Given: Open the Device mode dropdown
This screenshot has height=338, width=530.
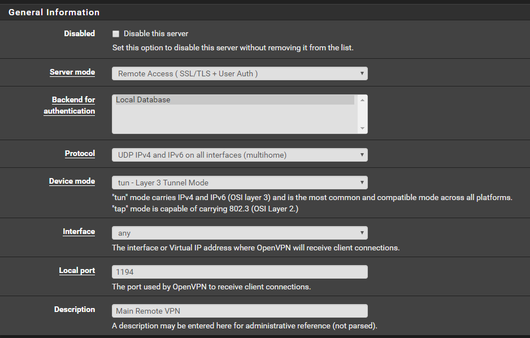Looking at the screenshot, I should pos(240,183).
